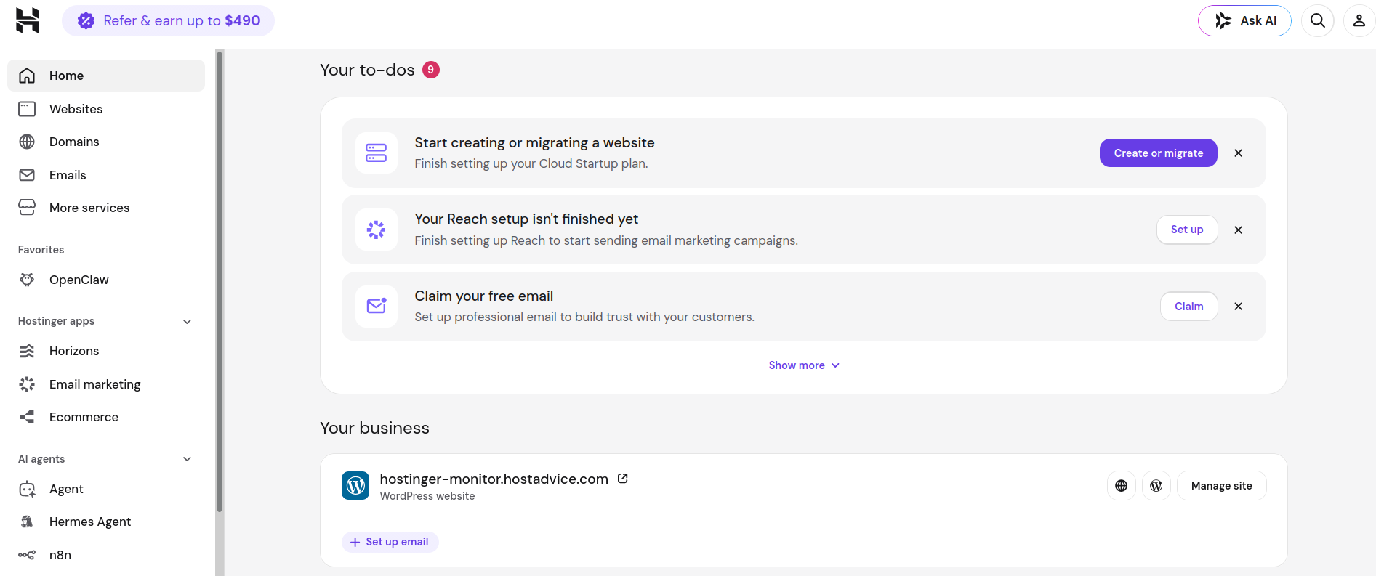
Task: Expand to-dos with Show more
Action: 804,365
